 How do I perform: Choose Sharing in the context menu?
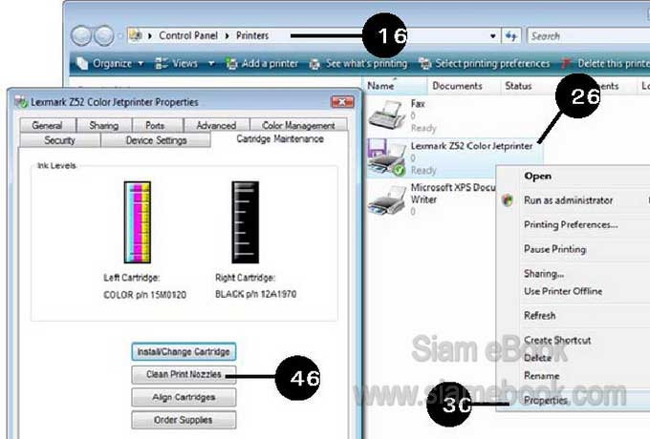tap(544, 274)
